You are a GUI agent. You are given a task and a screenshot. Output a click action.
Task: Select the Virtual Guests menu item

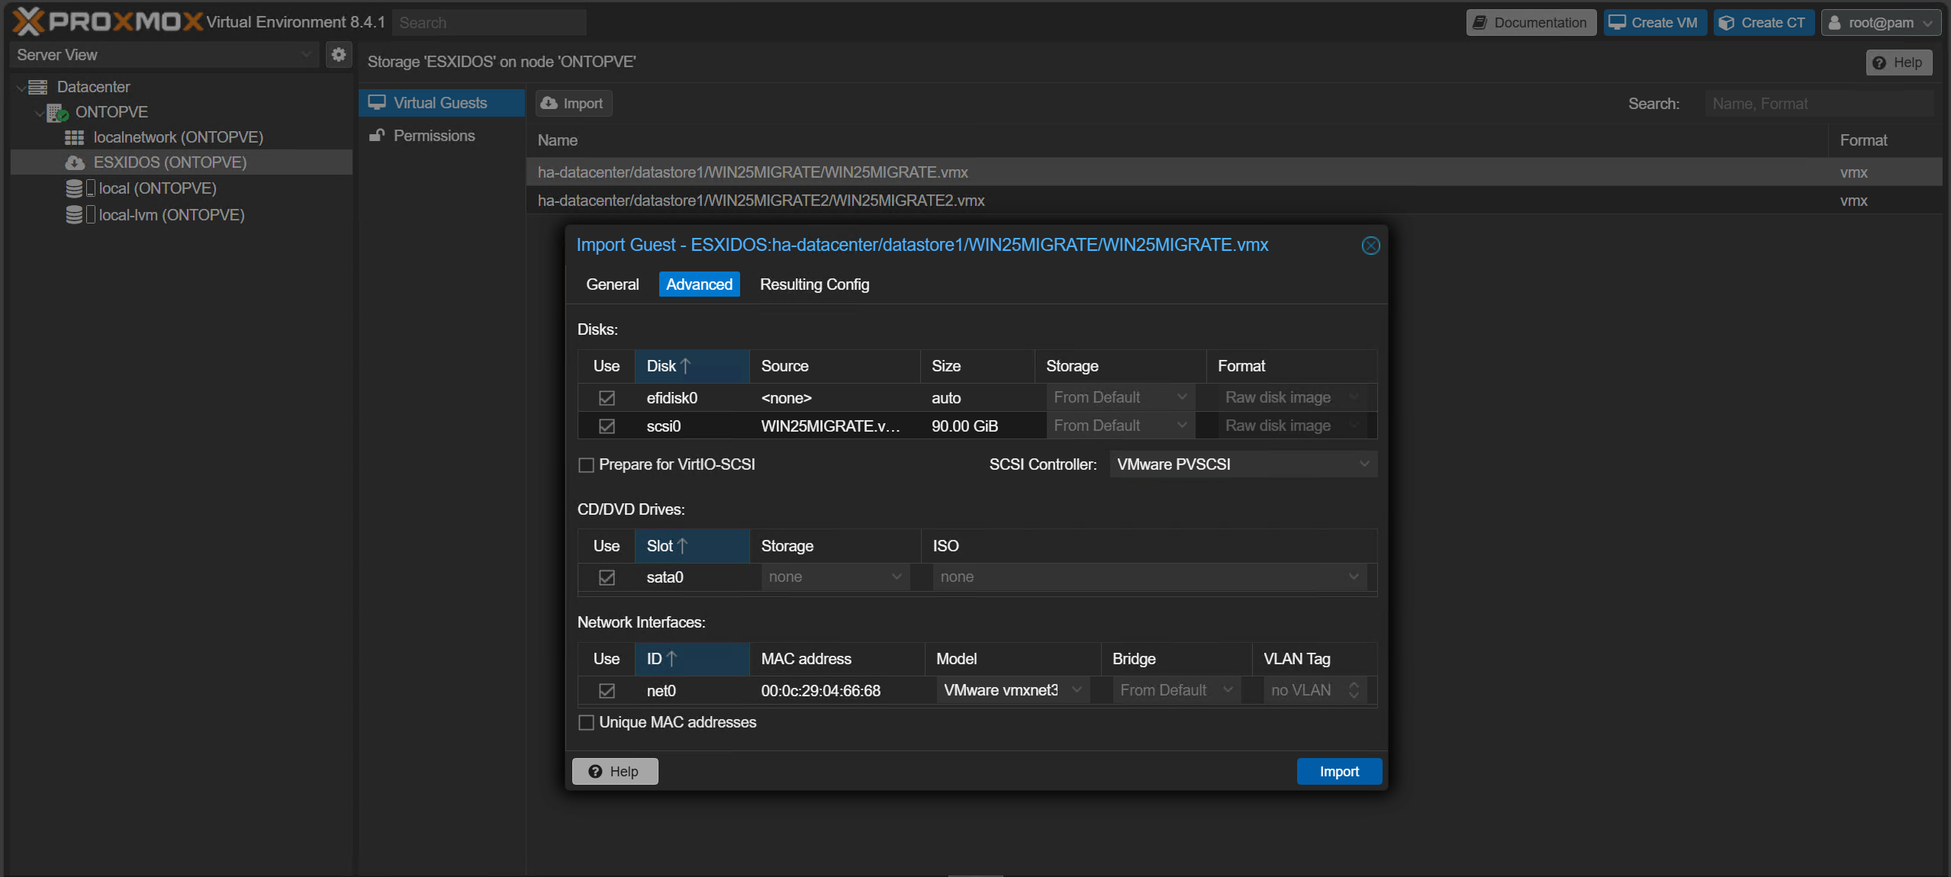point(442,103)
